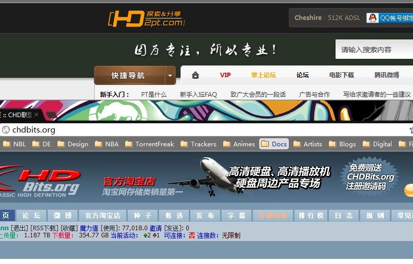Close the CHD browser tab

pyautogui.click(x=36, y=115)
